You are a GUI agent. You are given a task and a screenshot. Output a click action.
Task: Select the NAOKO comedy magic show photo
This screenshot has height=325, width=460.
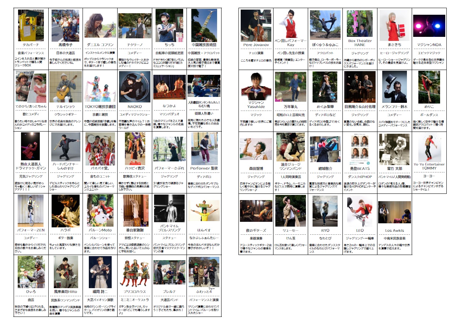135,87
